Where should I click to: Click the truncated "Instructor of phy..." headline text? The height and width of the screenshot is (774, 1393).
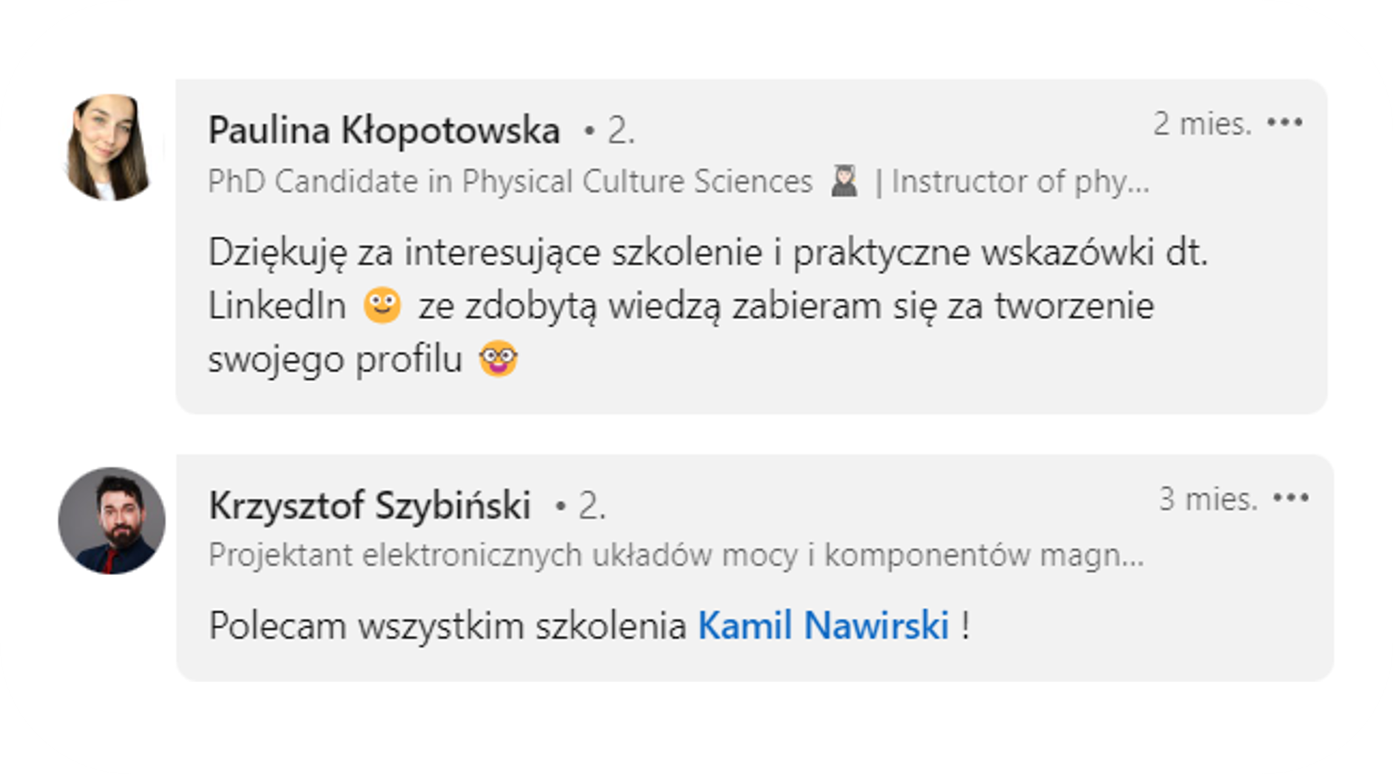click(1020, 182)
